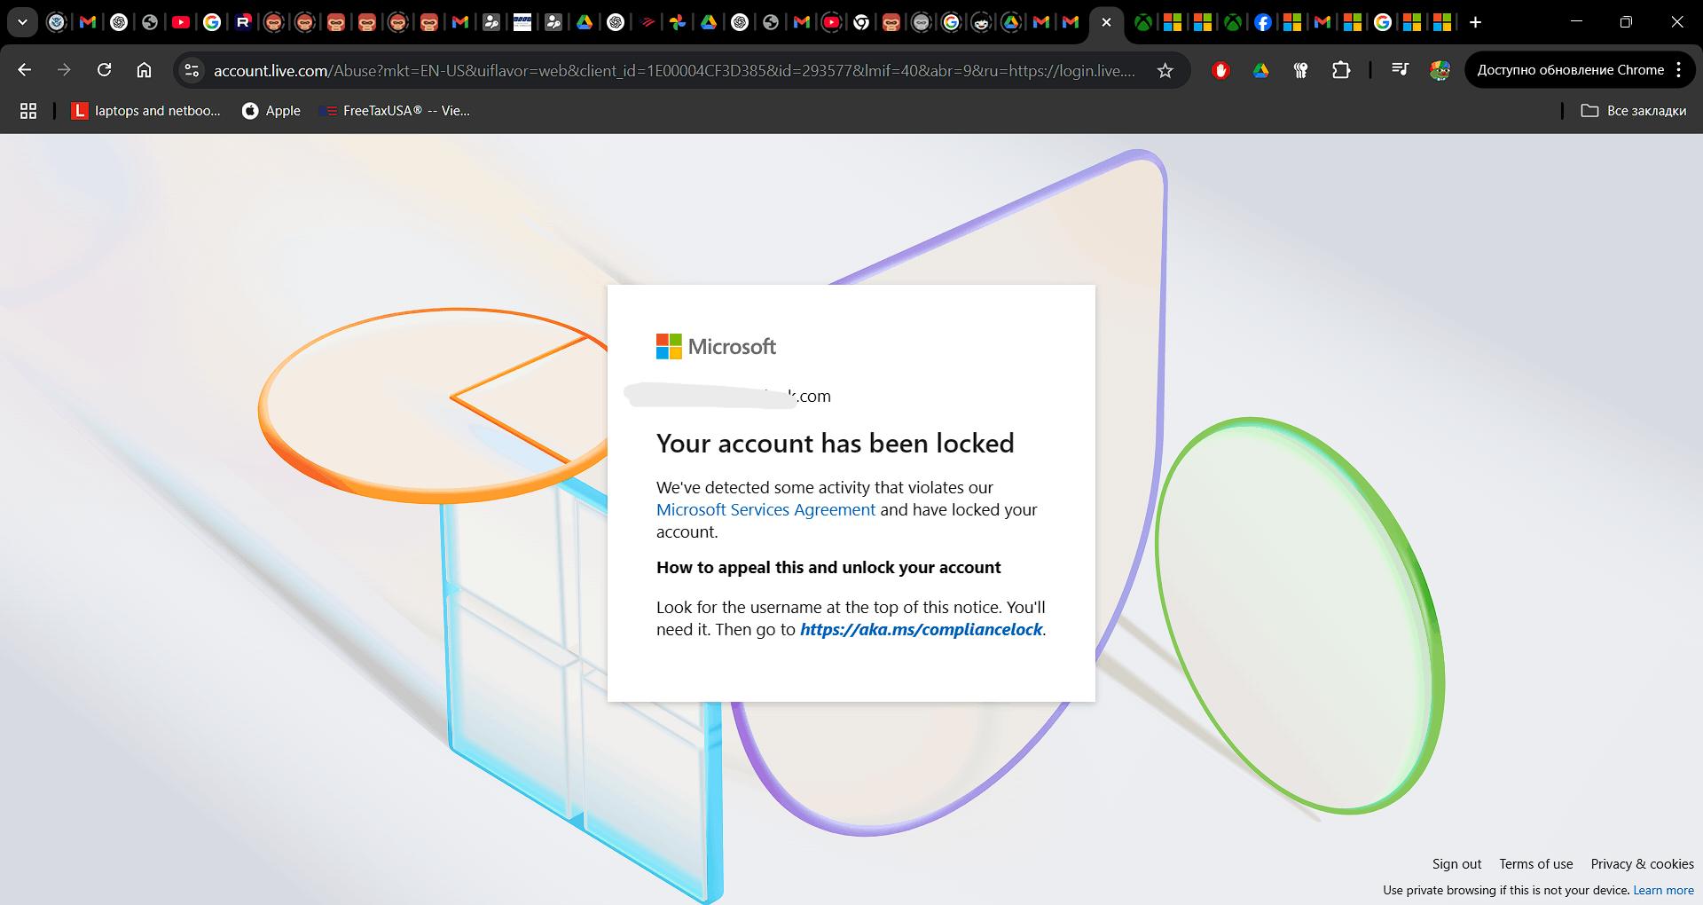Open the Apps grid in bookmarks bar
The image size is (1703, 905).
pyautogui.click(x=28, y=111)
